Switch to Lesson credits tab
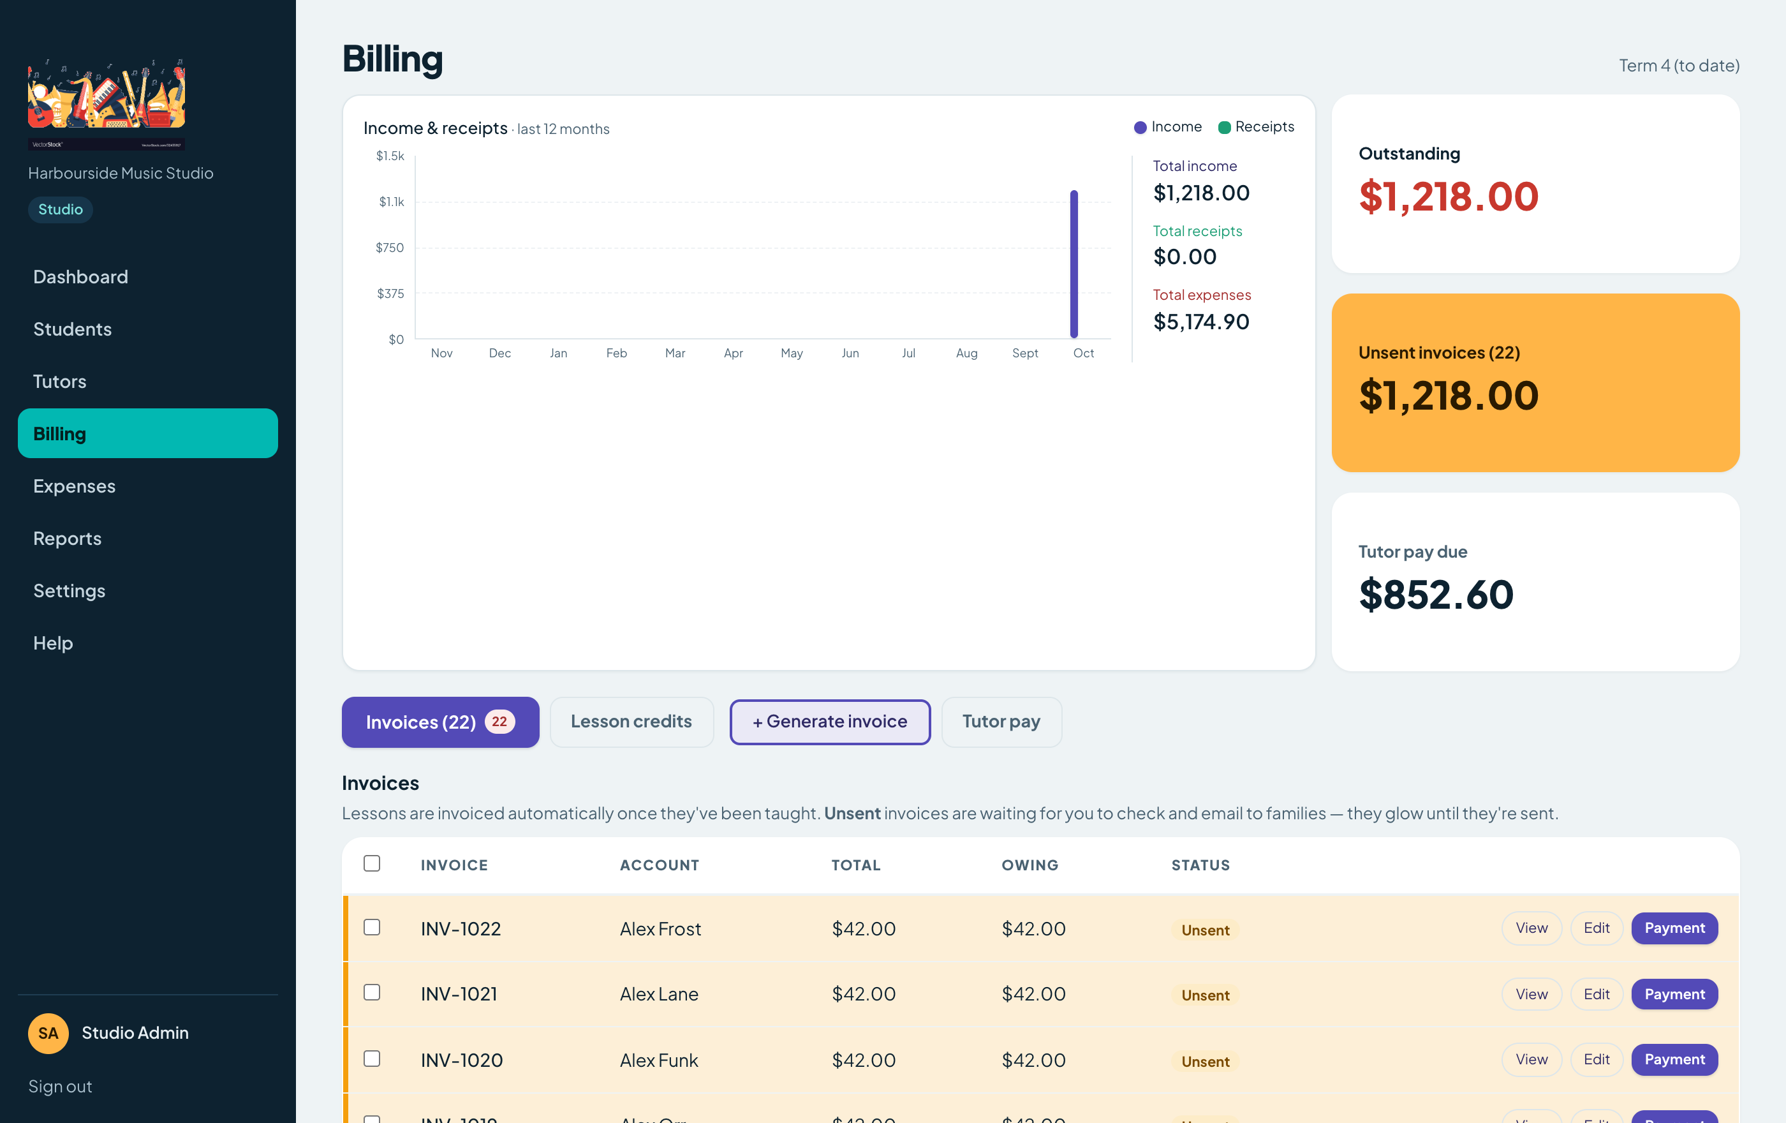The height and width of the screenshot is (1123, 1786). click(631, 722)
